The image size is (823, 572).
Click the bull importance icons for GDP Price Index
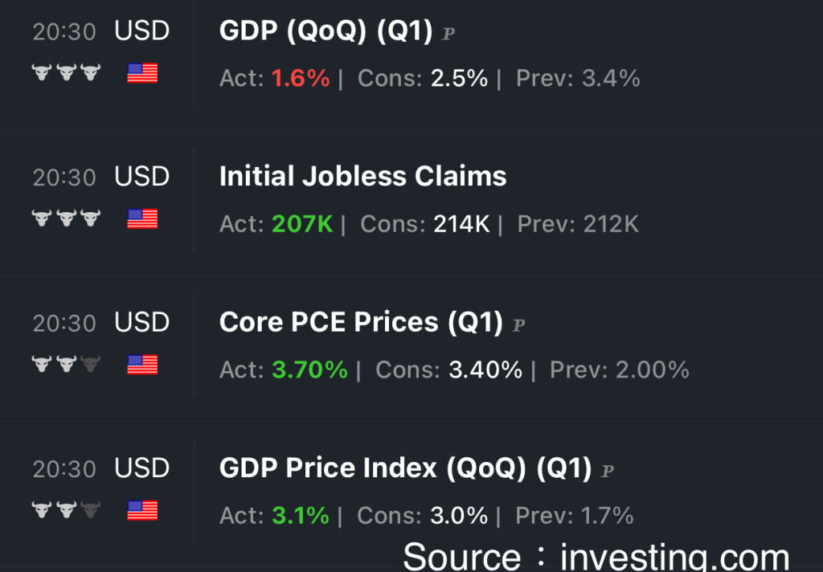(66, 511)
